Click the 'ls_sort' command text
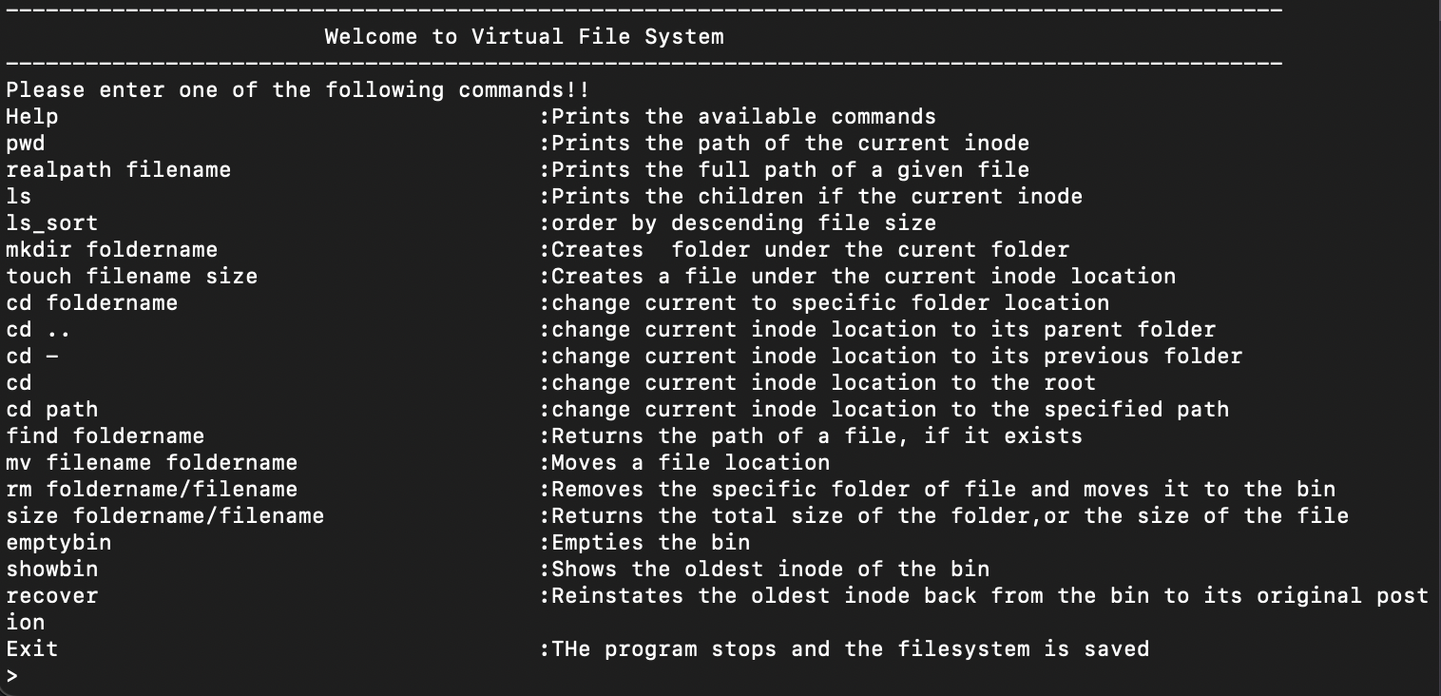 coord(52,223)
